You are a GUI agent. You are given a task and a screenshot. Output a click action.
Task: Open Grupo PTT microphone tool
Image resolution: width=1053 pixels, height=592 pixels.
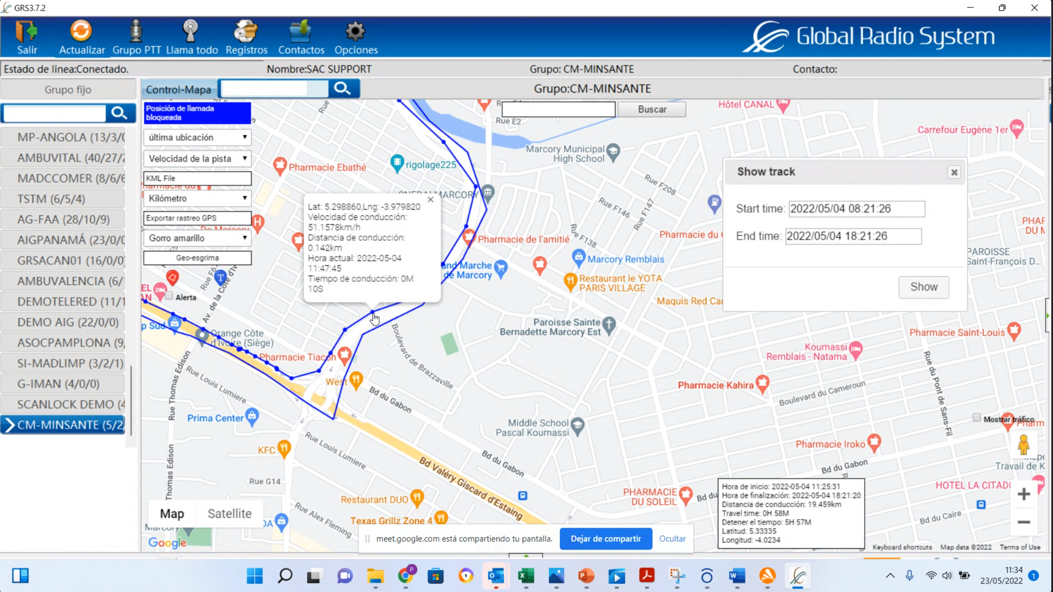tap(136, 31)
